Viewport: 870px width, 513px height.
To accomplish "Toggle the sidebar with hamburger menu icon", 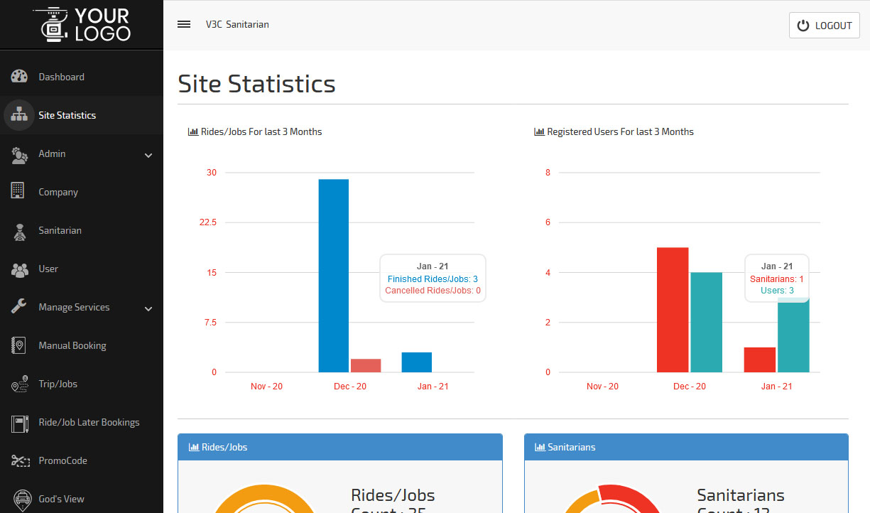I will click(x=184, y=24).
